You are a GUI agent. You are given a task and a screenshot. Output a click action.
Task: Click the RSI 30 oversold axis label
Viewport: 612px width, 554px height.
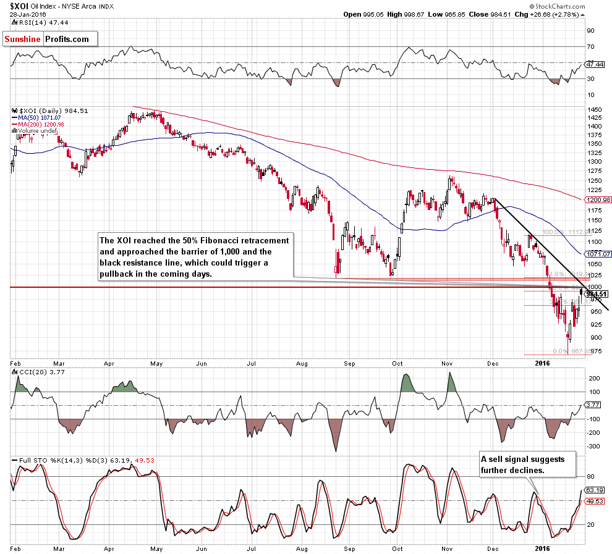click(591, 79)
